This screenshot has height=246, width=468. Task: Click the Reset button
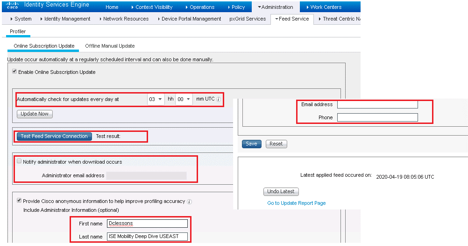[276, 144]
